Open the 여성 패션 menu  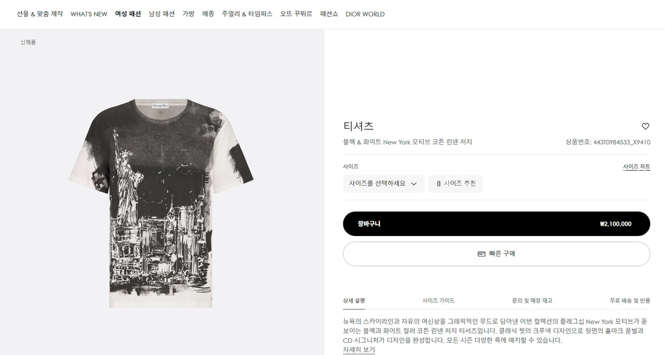(127, 14)
